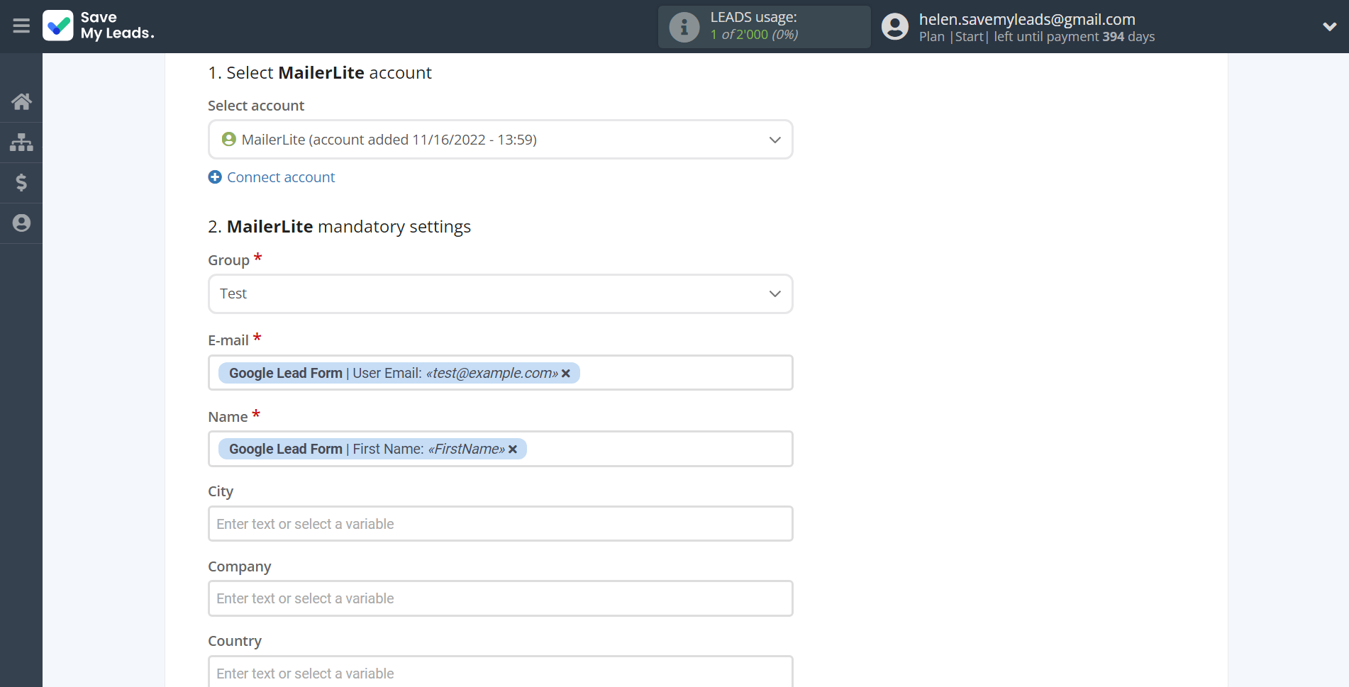
Task: Open the connections sitemap sidebar icon
Action: 21,143
